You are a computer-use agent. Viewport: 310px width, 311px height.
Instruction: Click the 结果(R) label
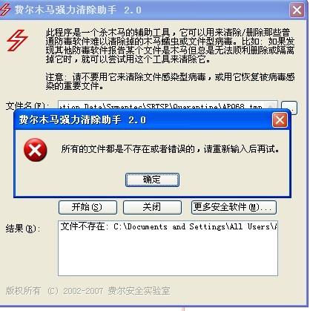(x=23, y=228)
